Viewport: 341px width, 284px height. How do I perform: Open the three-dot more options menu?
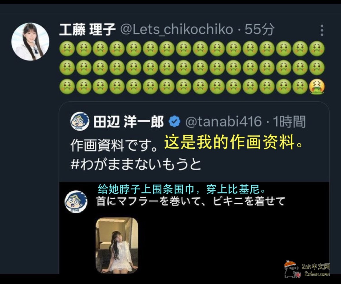pos(322,30)
